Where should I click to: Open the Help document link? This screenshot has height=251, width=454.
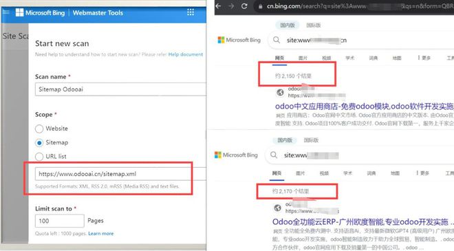(186, 54)
